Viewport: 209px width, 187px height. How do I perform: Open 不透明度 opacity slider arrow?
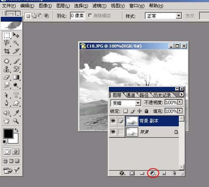[x=180, y=102]
